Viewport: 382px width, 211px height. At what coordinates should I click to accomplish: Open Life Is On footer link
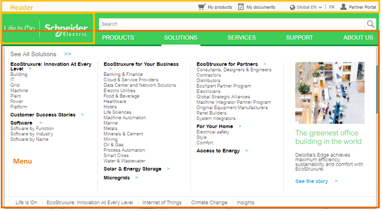[26, 203]
